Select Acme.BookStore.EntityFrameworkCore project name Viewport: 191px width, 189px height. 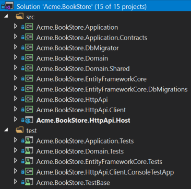[x=91, y=79]
